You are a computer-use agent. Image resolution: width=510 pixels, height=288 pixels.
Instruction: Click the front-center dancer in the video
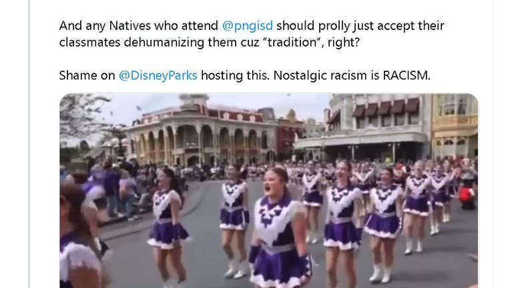[280, 229]
